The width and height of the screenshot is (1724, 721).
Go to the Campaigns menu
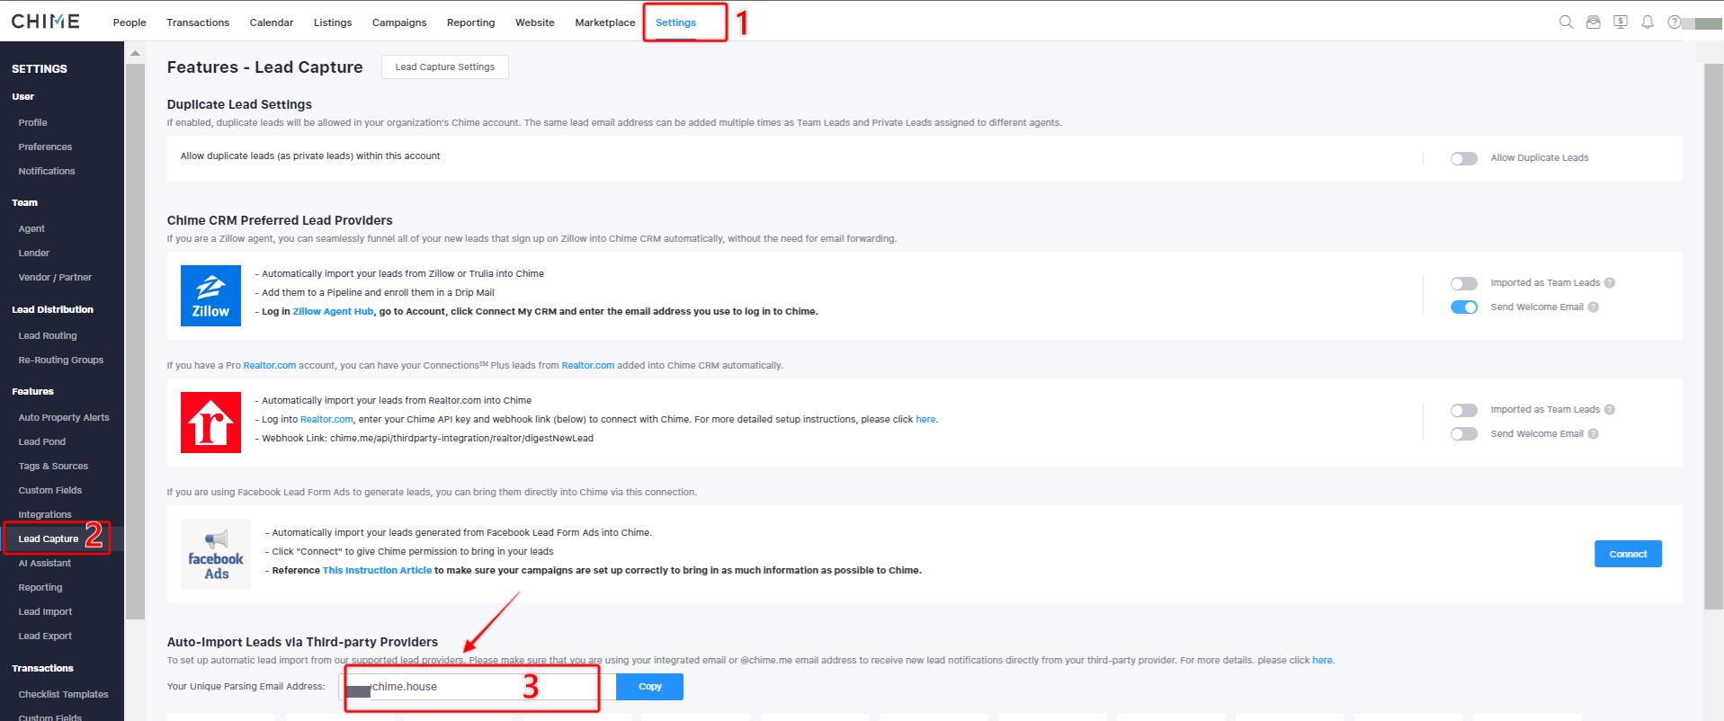(399, 22)
